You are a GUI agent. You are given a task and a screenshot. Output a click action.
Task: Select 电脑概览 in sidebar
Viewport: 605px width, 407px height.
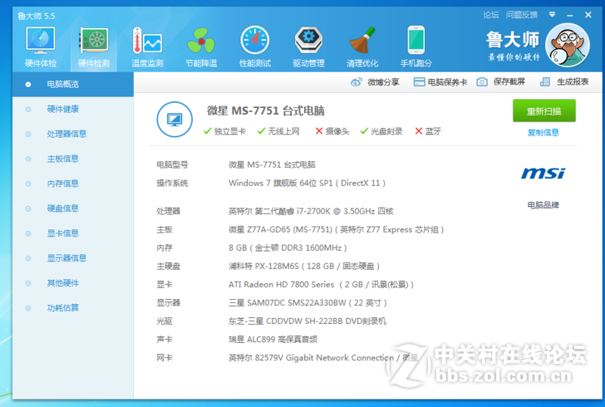pyautogui.click(x=73, y=85)
